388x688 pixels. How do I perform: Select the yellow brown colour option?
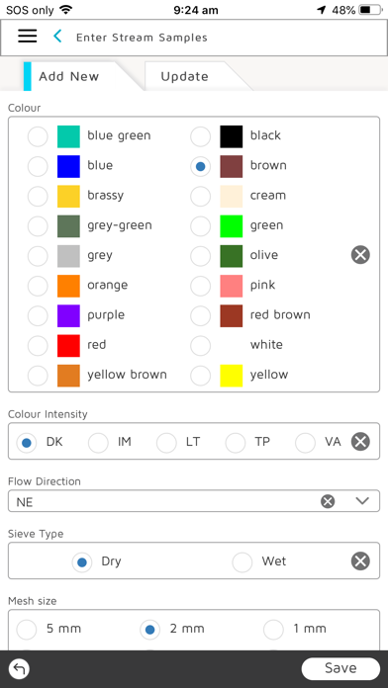(38, 376)
